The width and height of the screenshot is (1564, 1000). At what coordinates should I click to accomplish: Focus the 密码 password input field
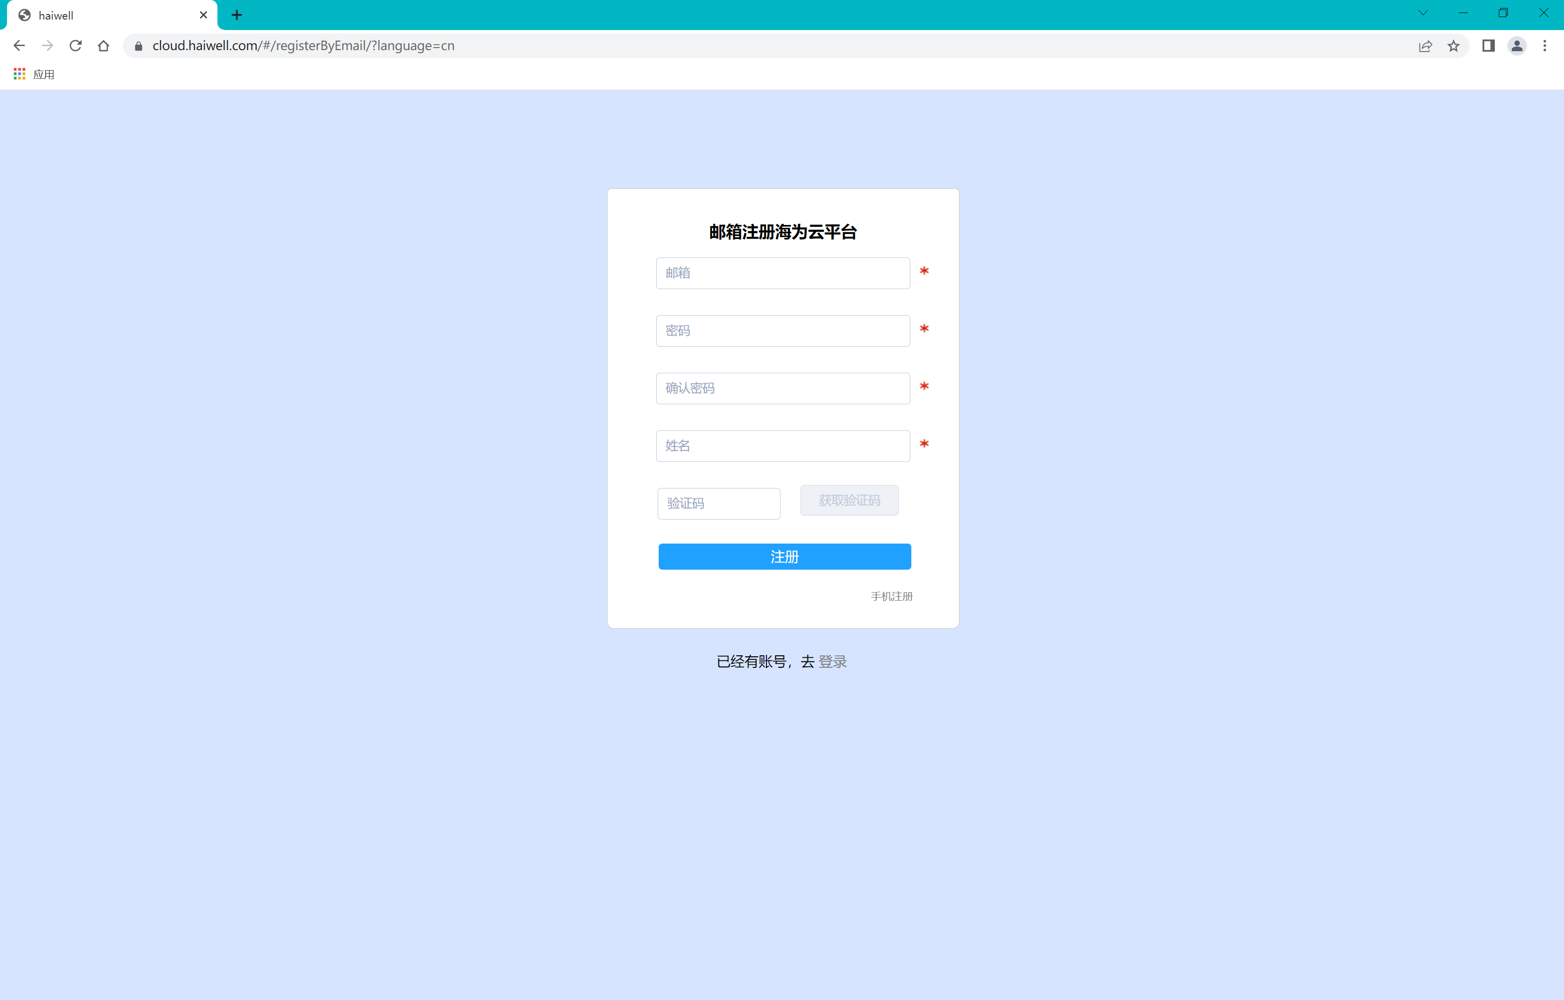783,331
